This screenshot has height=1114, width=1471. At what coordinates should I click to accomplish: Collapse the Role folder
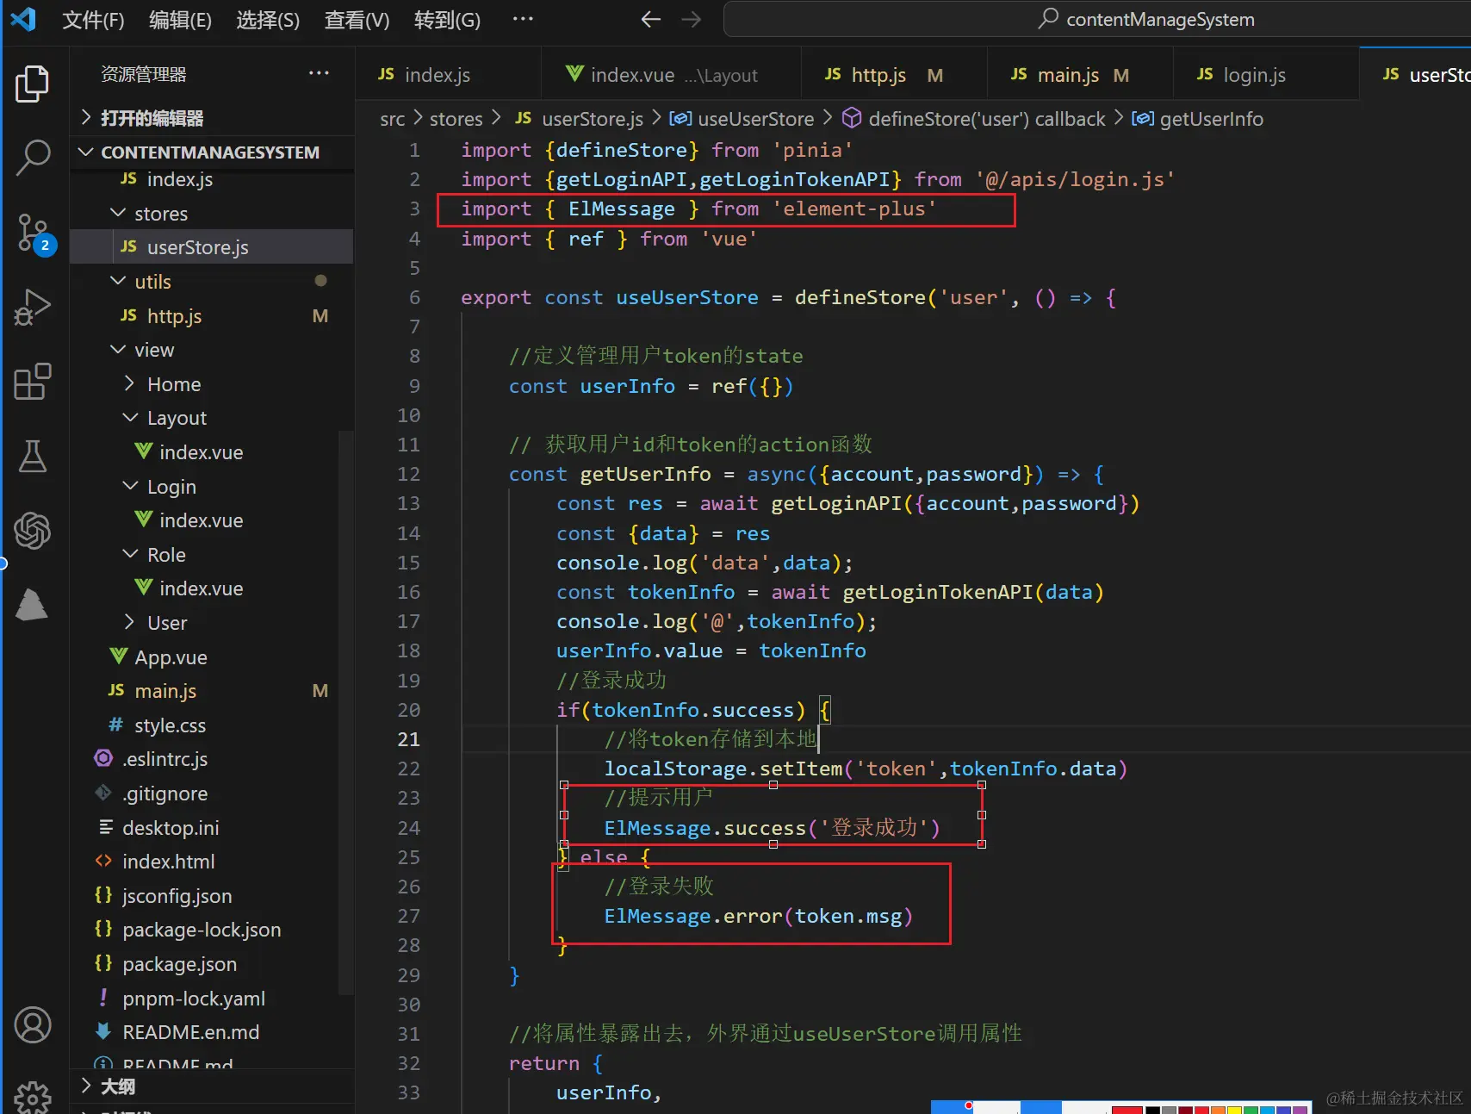coord(212,555)
